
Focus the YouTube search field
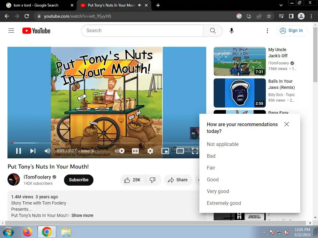tap(142, 31)
